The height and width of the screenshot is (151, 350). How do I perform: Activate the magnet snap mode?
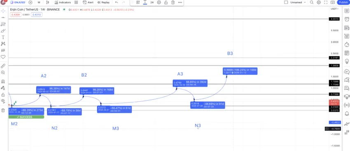point(3,81)
